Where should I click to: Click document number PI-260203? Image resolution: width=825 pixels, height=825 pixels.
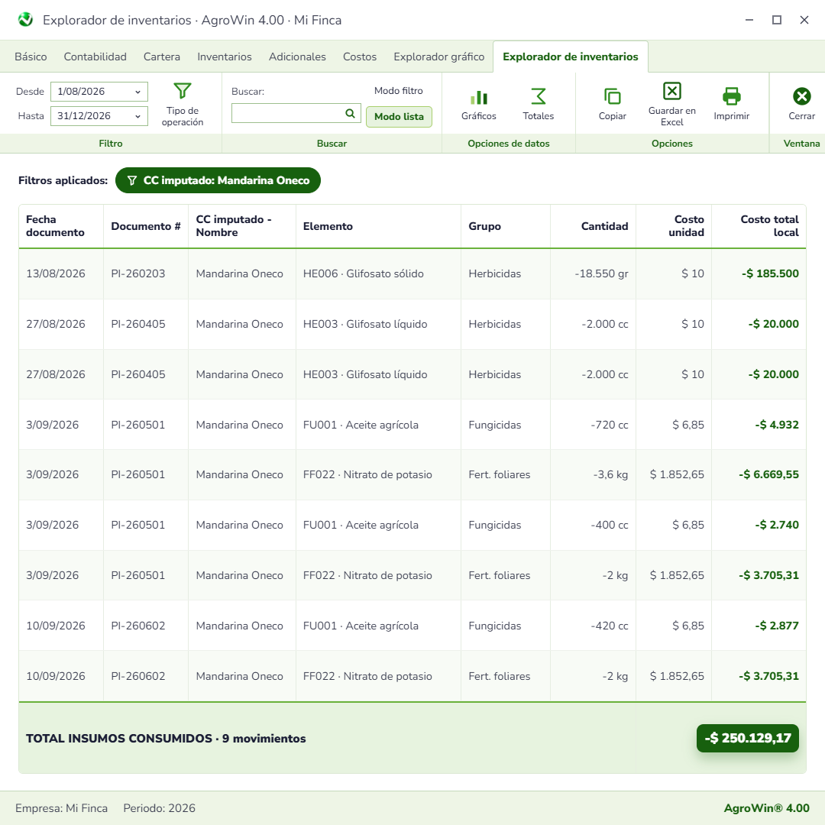coord(137,273)
